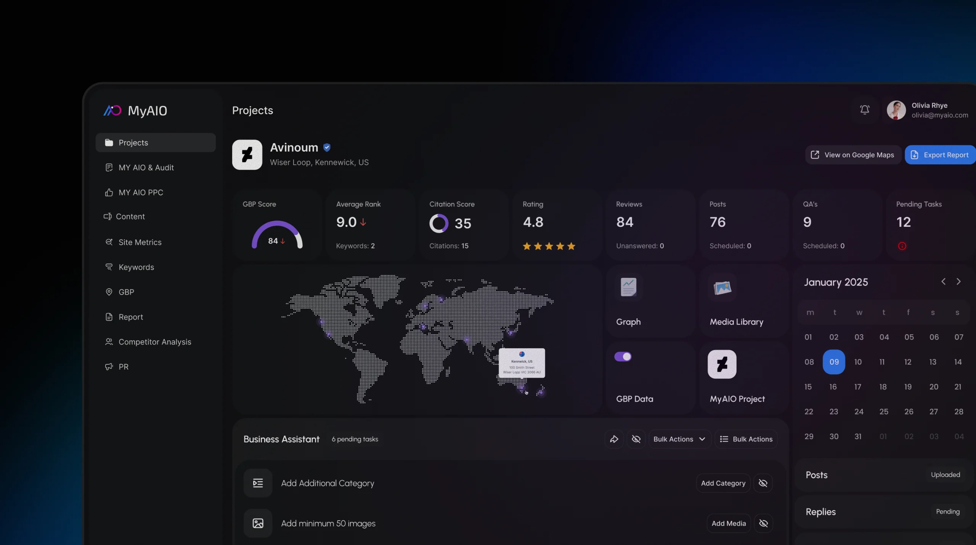Click the Citation Score ring
976x545 pixels.
click(x=439, y=223)
